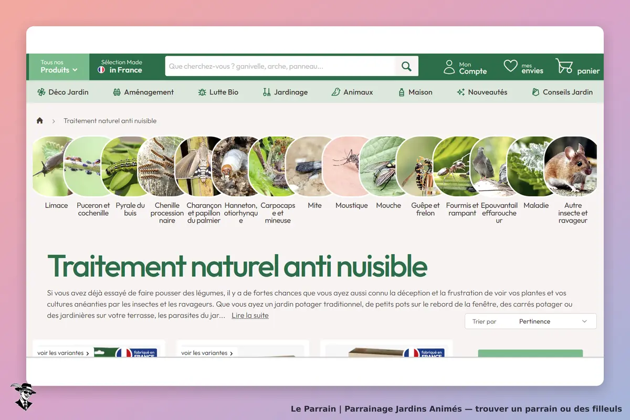Select the Carpocapse et mineuse thumbnail

pyautogui.click(x=271, y=166)
